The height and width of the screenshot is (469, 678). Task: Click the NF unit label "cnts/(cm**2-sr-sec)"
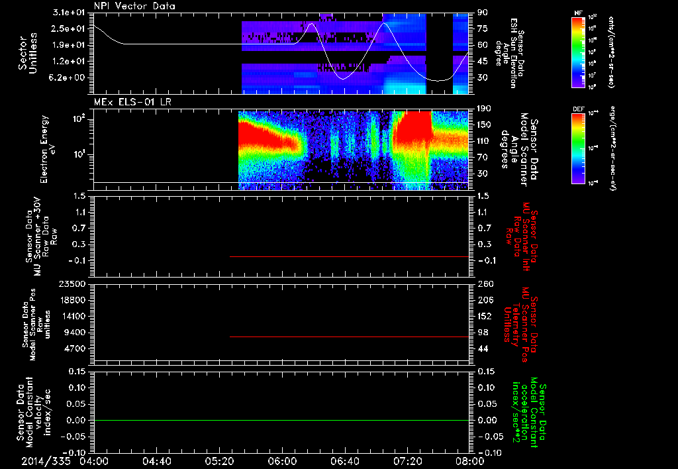coord(611,52)
